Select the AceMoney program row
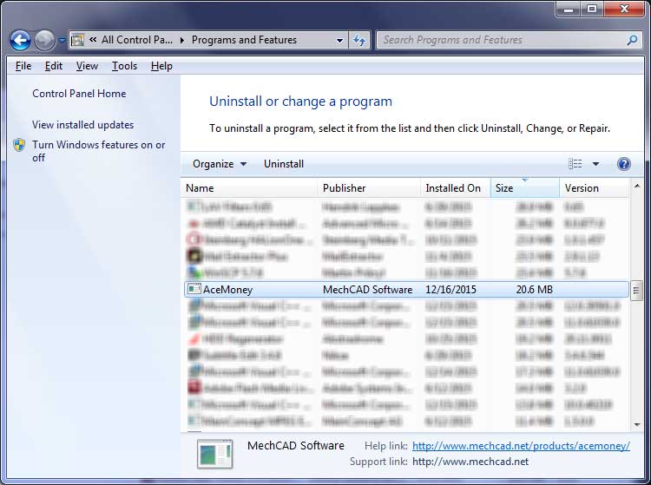Viewport: 651px width, 485px height. [x=406, y=289]
